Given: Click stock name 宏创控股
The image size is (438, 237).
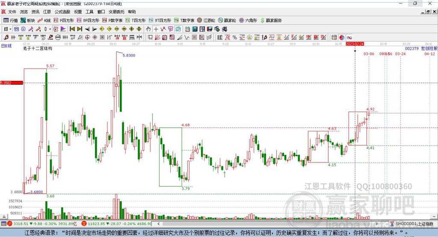Looking at the screenshot, I should pyautogui.click(x=429, y=48).
